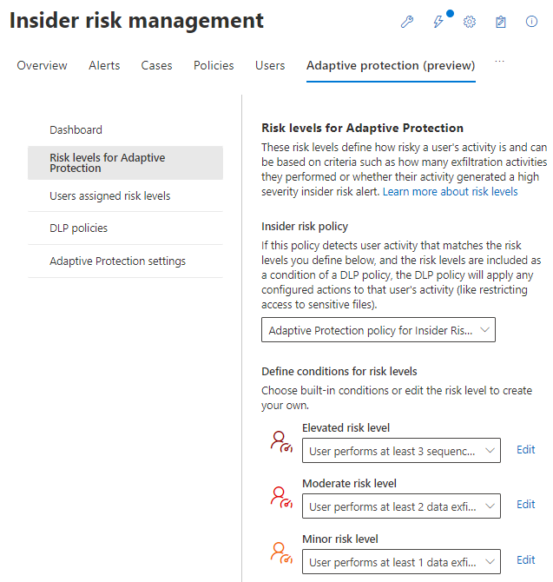Open the Moderate risk level condition dropdown
The width and height of the screenshot is (553, 582).
[x=401, y=506]
